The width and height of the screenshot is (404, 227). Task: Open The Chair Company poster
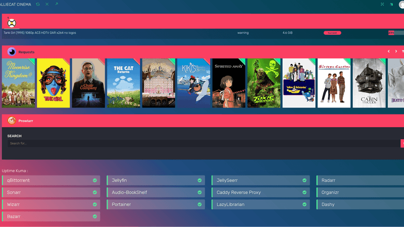(88, 83)
